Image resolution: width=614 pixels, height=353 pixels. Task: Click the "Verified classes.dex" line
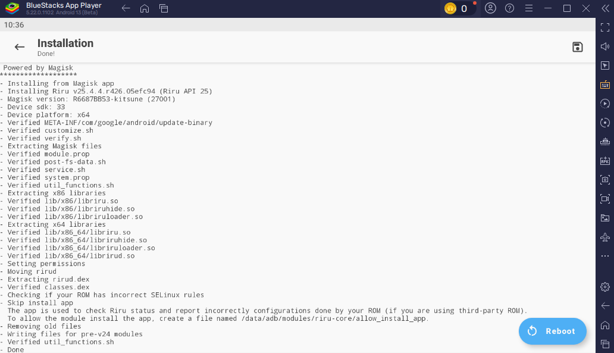[45, 287]
